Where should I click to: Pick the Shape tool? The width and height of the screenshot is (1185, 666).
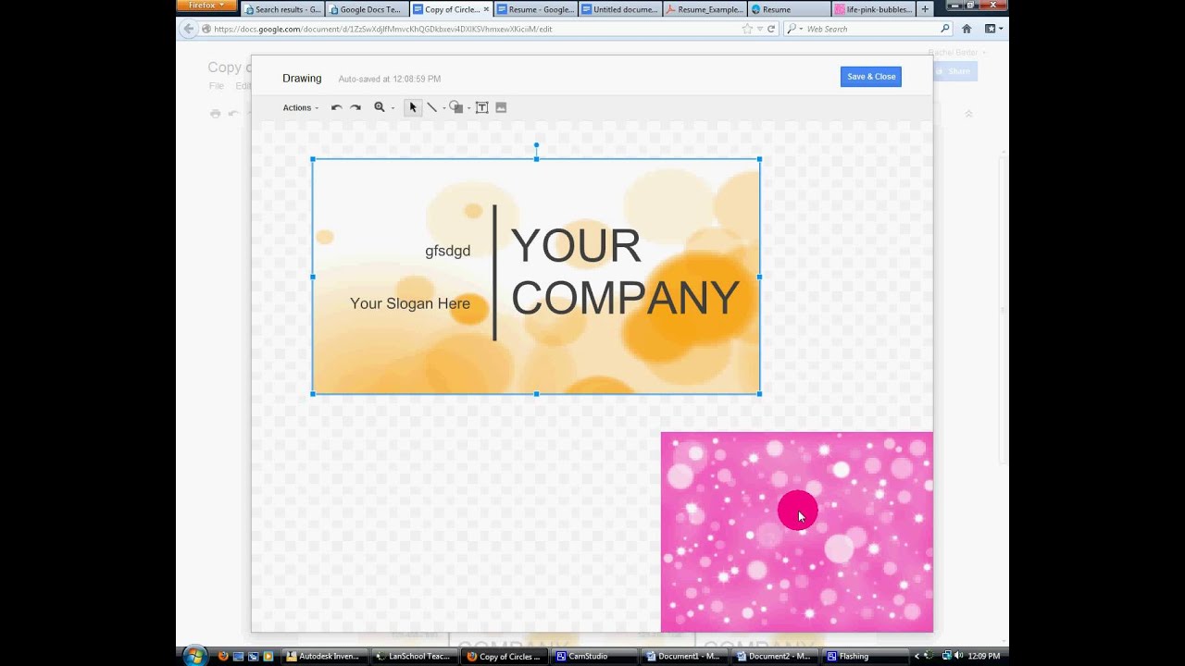pos(455,107)
